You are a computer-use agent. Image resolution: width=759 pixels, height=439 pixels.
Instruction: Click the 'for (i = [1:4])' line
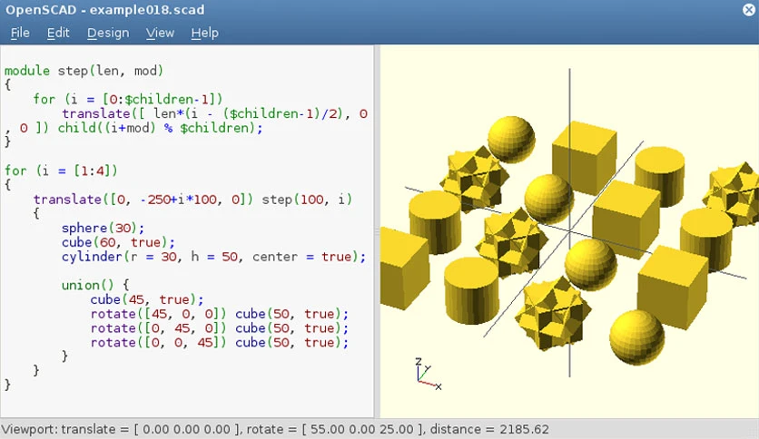61,171
